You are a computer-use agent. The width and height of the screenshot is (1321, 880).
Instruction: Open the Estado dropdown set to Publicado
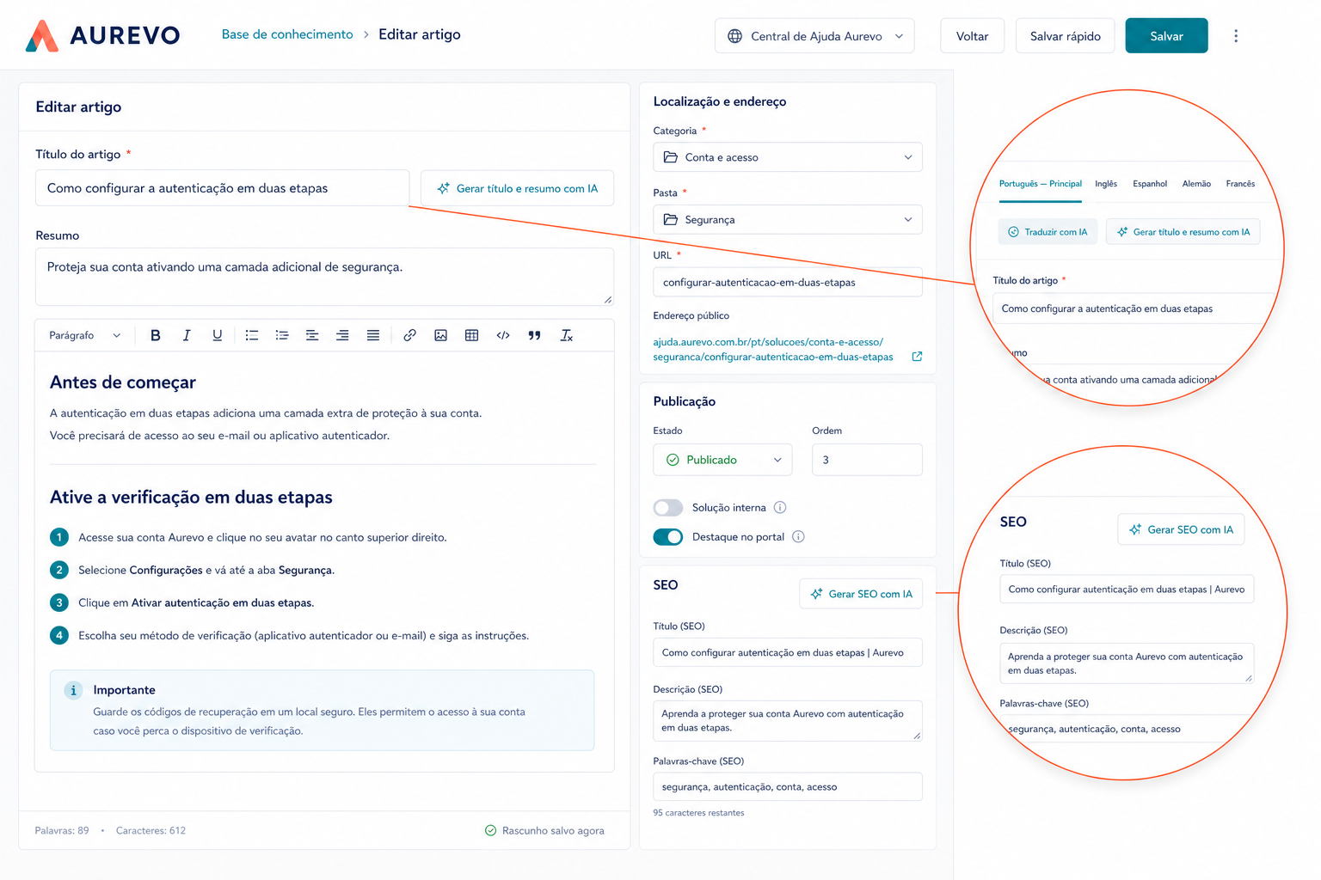pyautogui.click(x=722, y=460)
